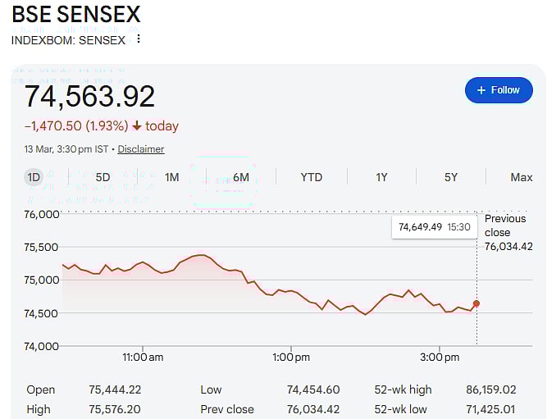Open the Disclaimer link

(x=141, y=149)
